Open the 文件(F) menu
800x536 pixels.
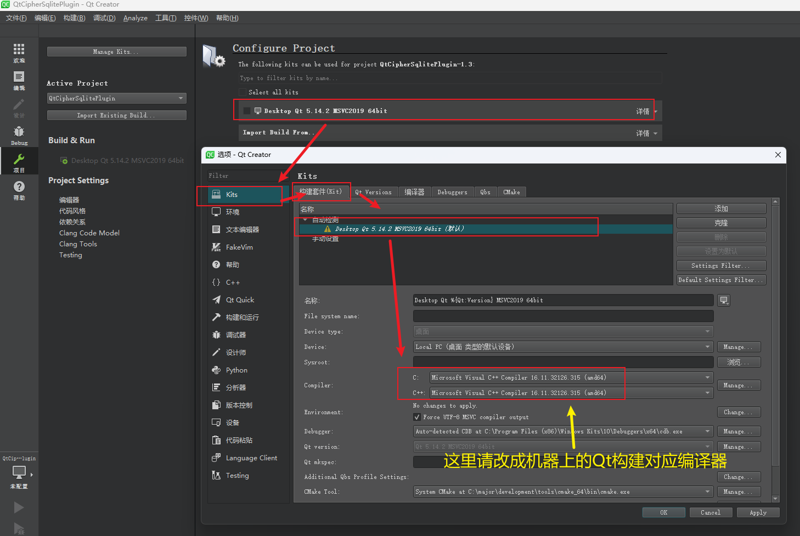point(16,18)
